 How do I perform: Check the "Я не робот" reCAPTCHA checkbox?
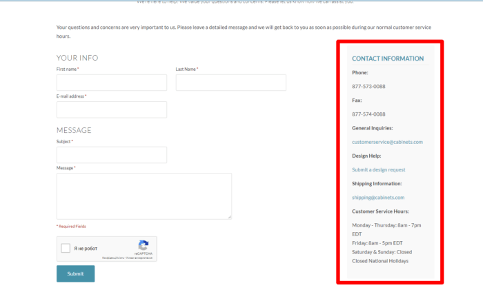tap(66, 249)
